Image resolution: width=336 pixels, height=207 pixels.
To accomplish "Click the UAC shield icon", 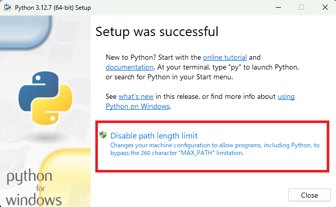I will pyautogui.click(x=103, y=135).
